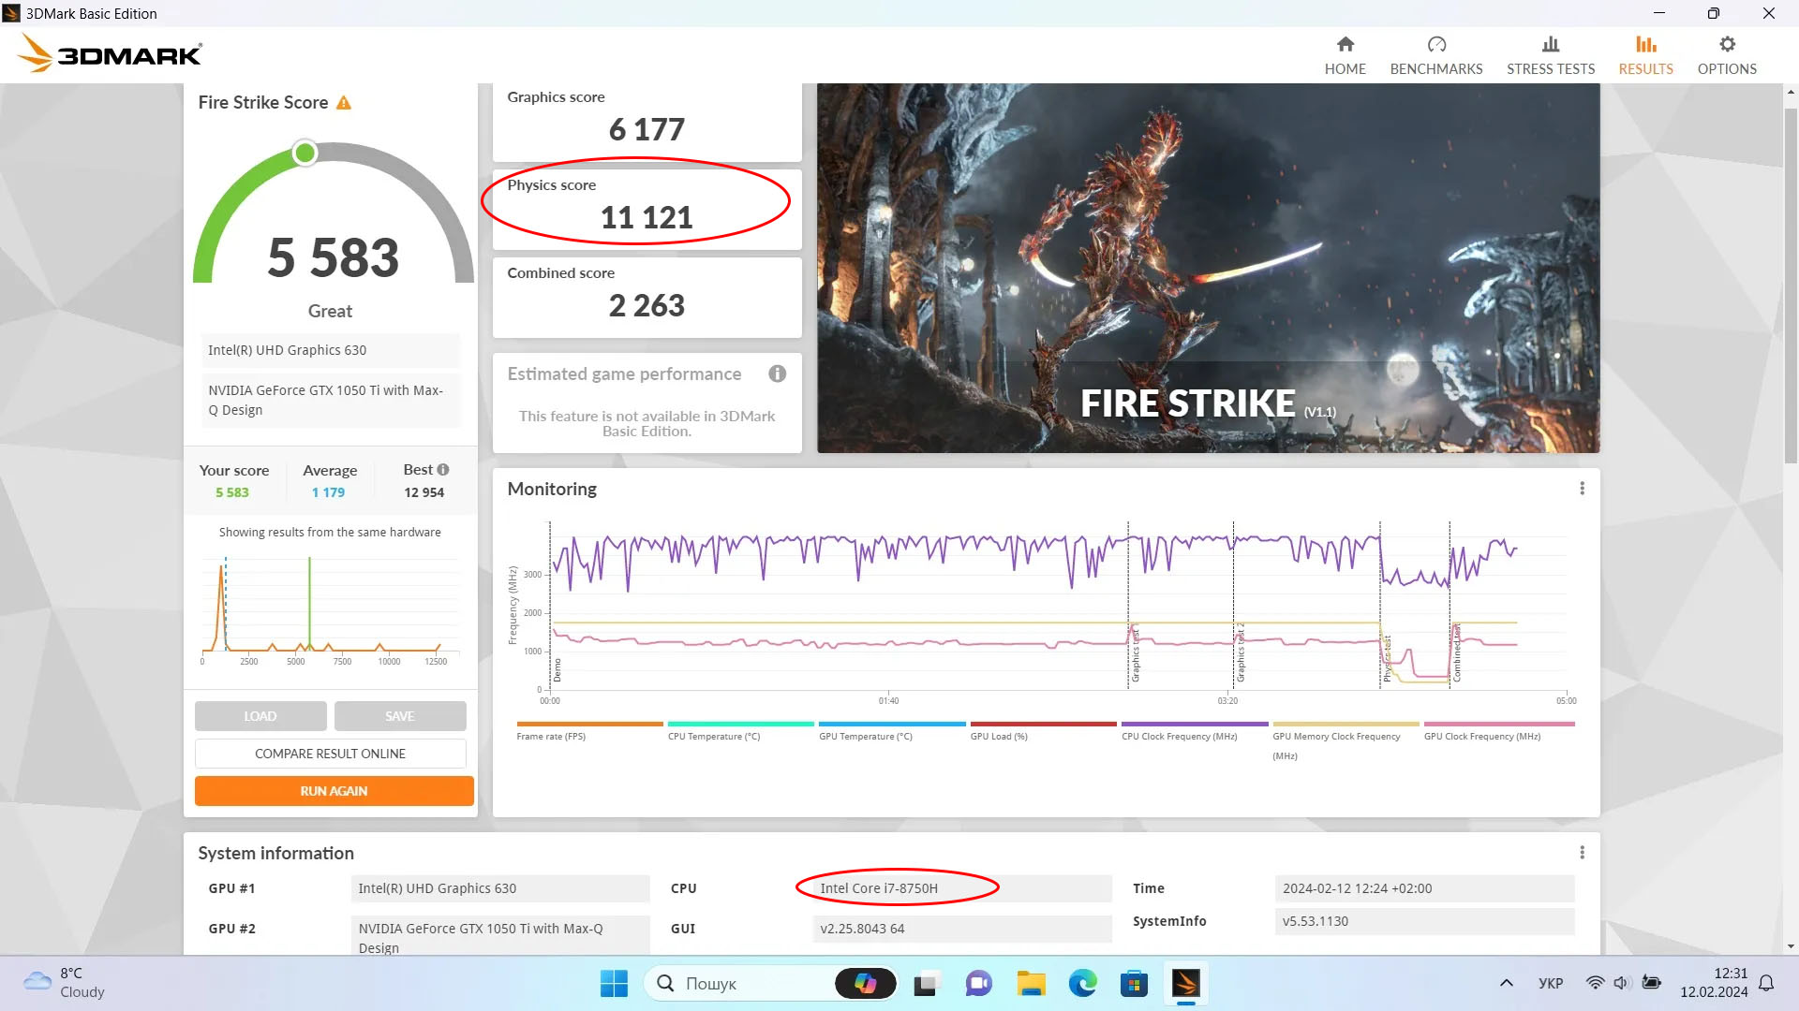
Task: Click the Combined test marker on timeline
Action: (x=1456, y=653)
